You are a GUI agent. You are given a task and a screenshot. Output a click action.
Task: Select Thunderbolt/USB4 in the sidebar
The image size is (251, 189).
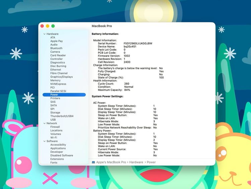click(62, 116)
